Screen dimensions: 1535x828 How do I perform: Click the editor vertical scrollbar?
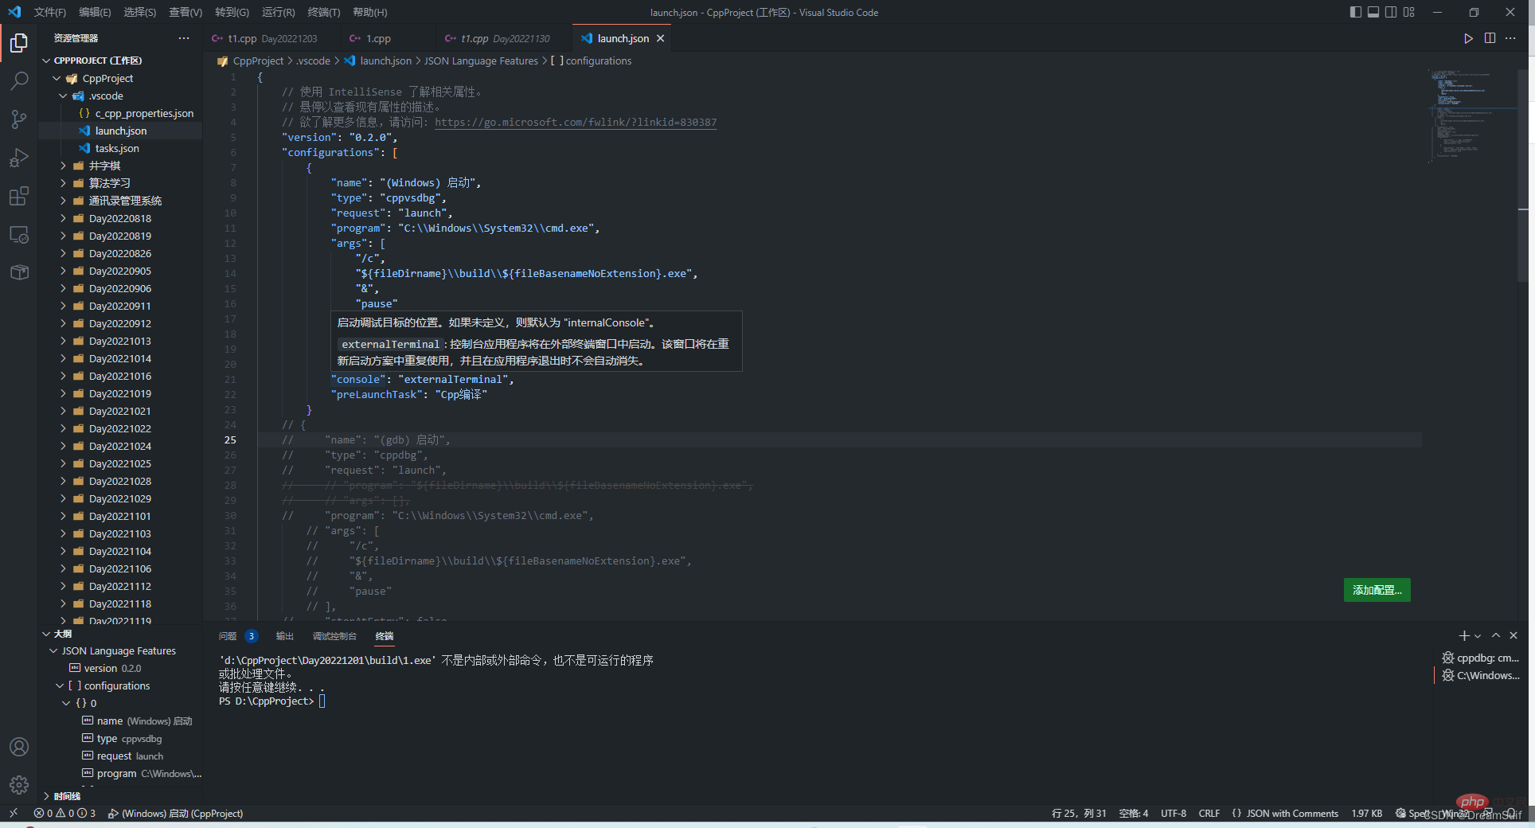pyautogui.click(x=1524, y=175)
